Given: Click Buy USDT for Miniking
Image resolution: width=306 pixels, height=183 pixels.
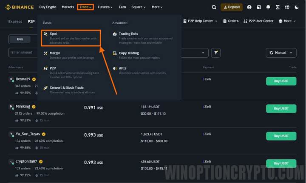Looking at the screenshot, I should (281, 109).
